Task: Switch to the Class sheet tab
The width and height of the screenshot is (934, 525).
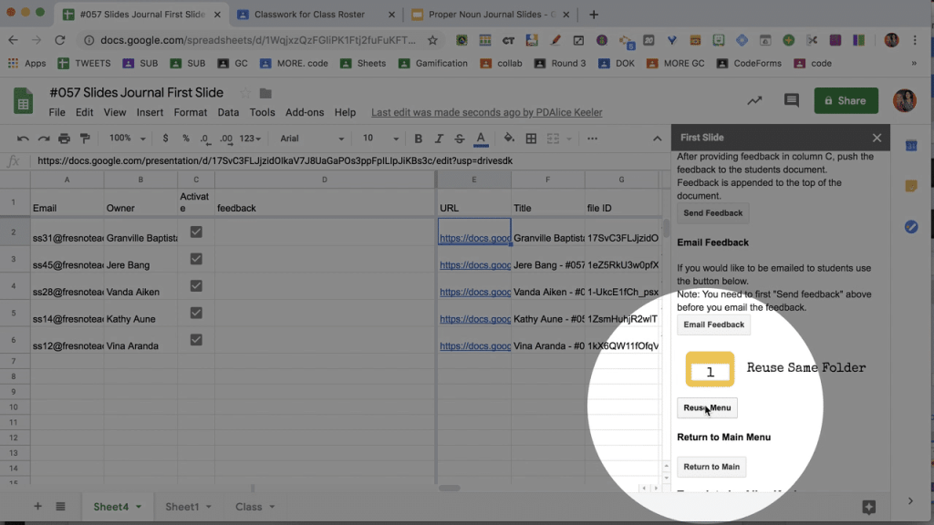Action: tap(248, 507)
